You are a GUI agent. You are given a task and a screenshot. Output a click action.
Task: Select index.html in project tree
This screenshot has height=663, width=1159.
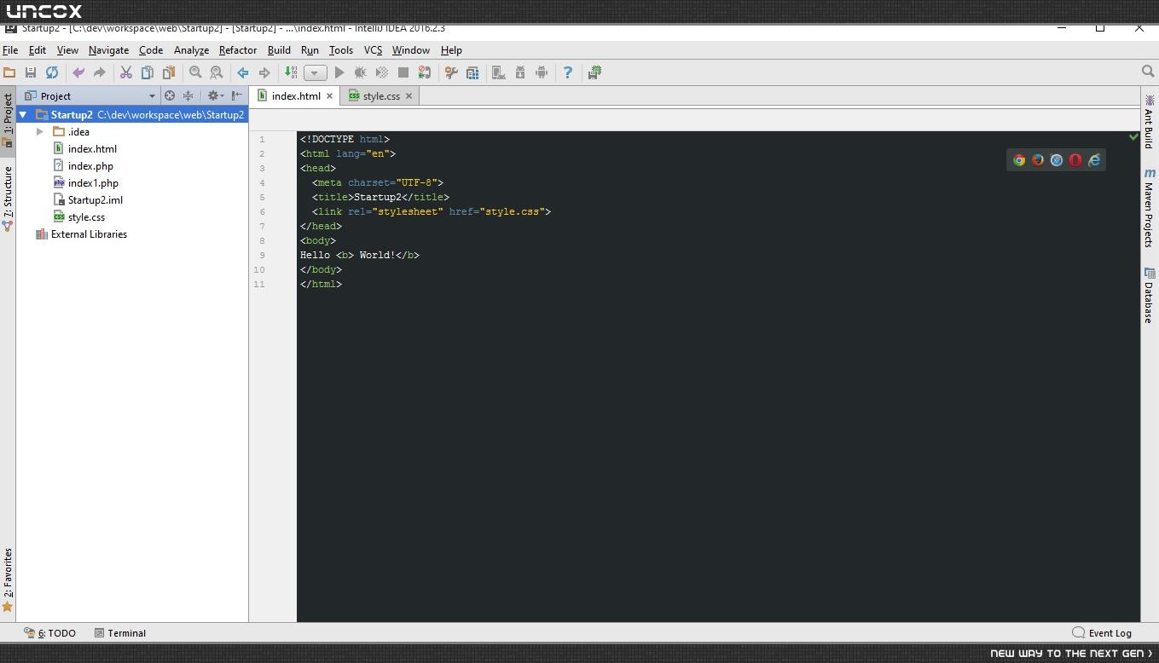pos(92,149)
